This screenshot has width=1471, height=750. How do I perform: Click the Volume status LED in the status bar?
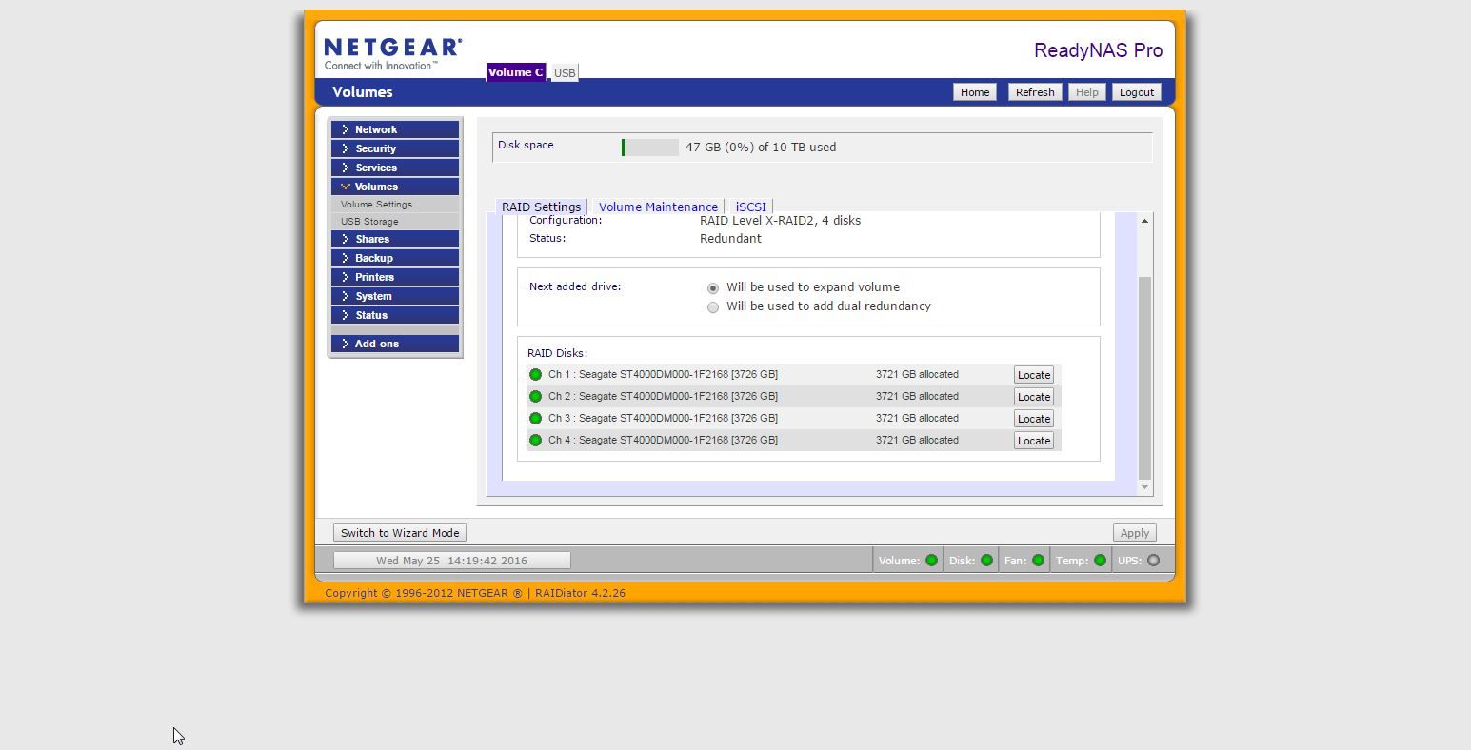[x=930, y=560]
